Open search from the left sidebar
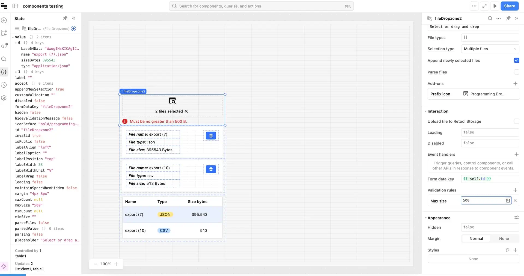The height and width of the screenshot is (276, 524). coord(4,59)
